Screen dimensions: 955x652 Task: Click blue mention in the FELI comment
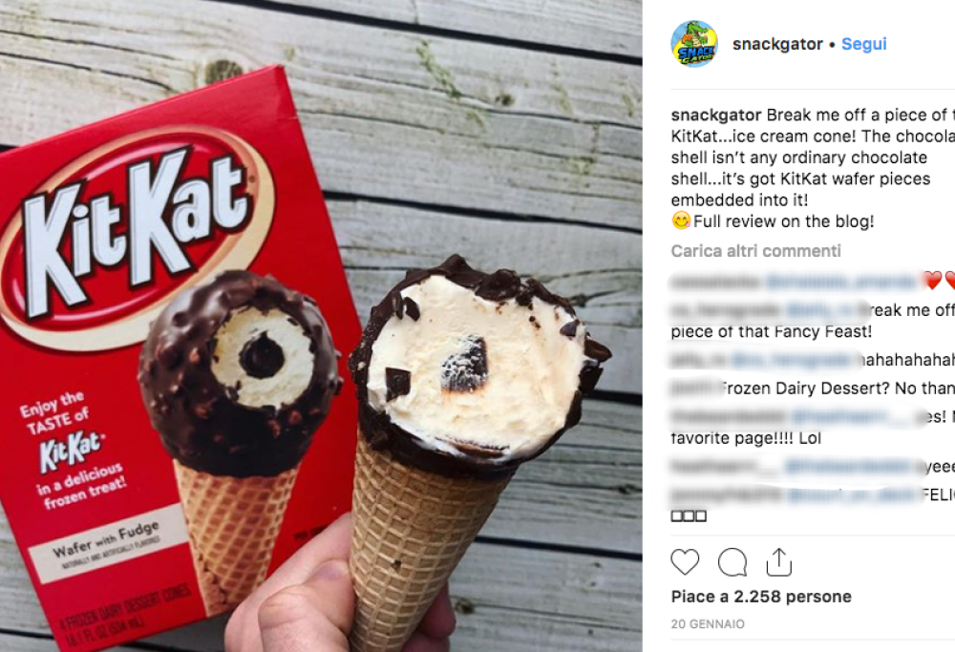coord(852,494)
